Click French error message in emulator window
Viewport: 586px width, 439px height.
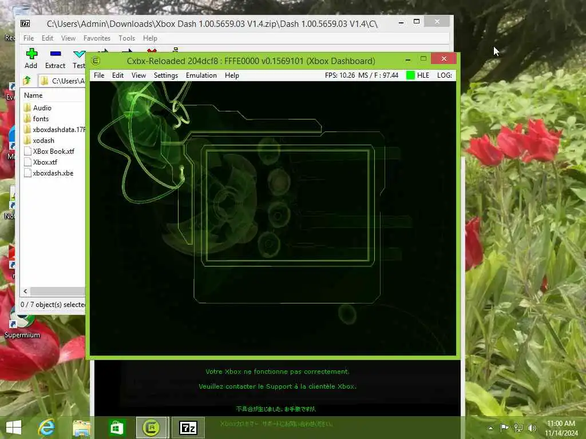pos(278,379)
